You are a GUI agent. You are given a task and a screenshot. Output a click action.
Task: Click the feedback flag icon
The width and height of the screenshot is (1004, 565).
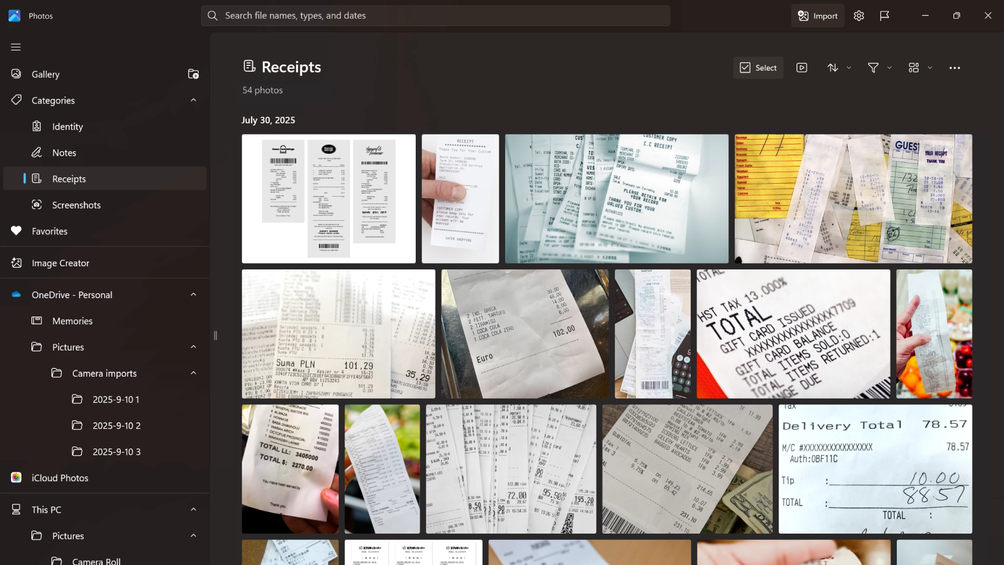[885, 16]
